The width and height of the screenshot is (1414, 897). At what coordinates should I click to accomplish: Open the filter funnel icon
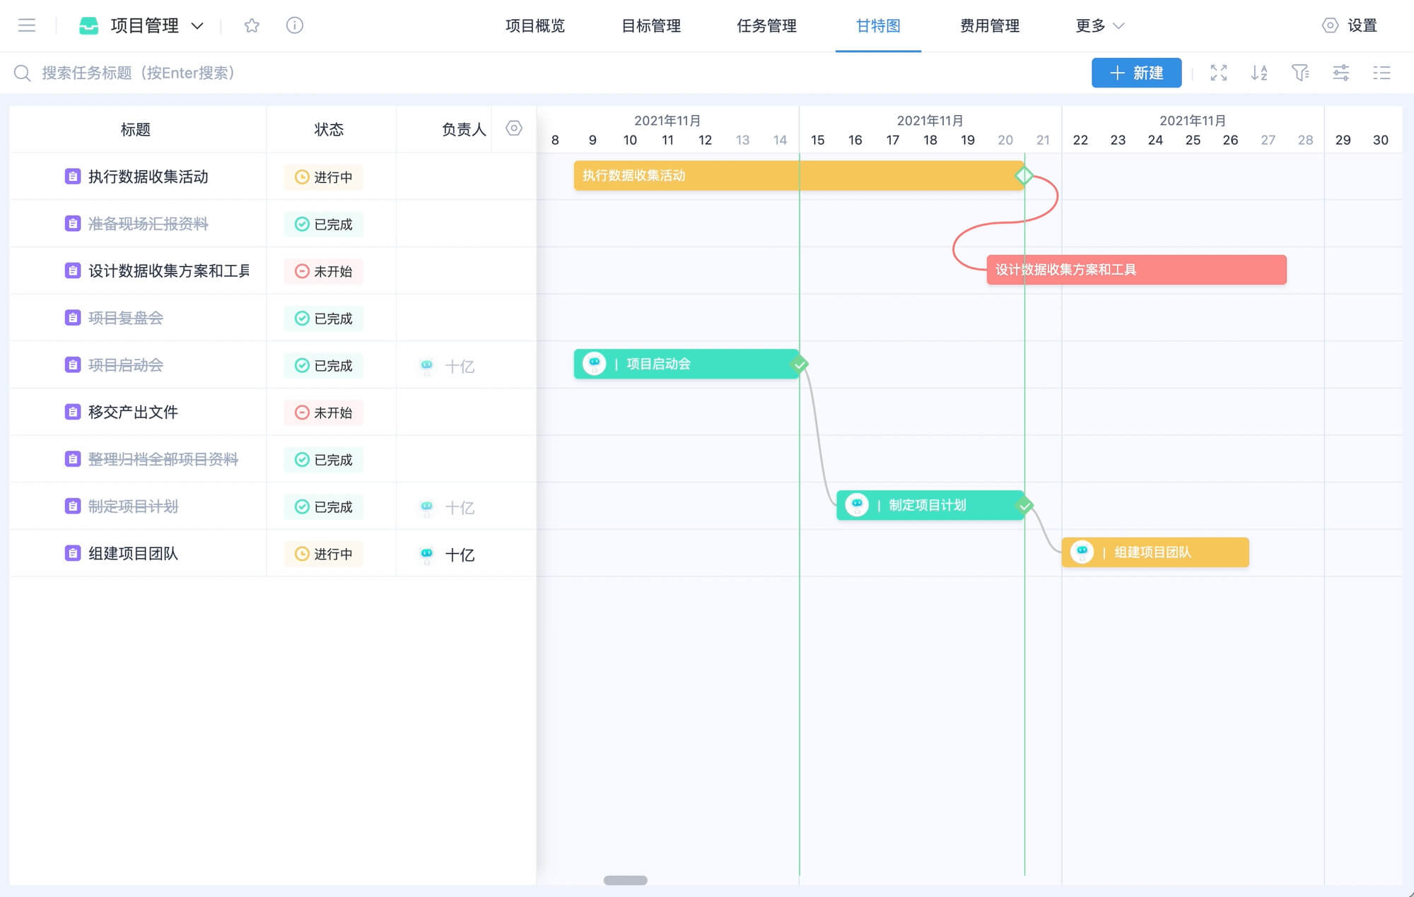1300,73
